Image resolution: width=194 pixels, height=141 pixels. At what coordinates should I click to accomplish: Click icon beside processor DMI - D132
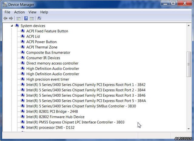[23, 127]
